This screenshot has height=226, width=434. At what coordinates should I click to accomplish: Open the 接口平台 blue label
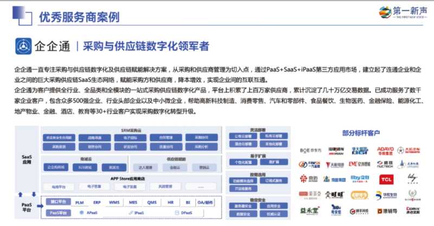coord(58,202)
